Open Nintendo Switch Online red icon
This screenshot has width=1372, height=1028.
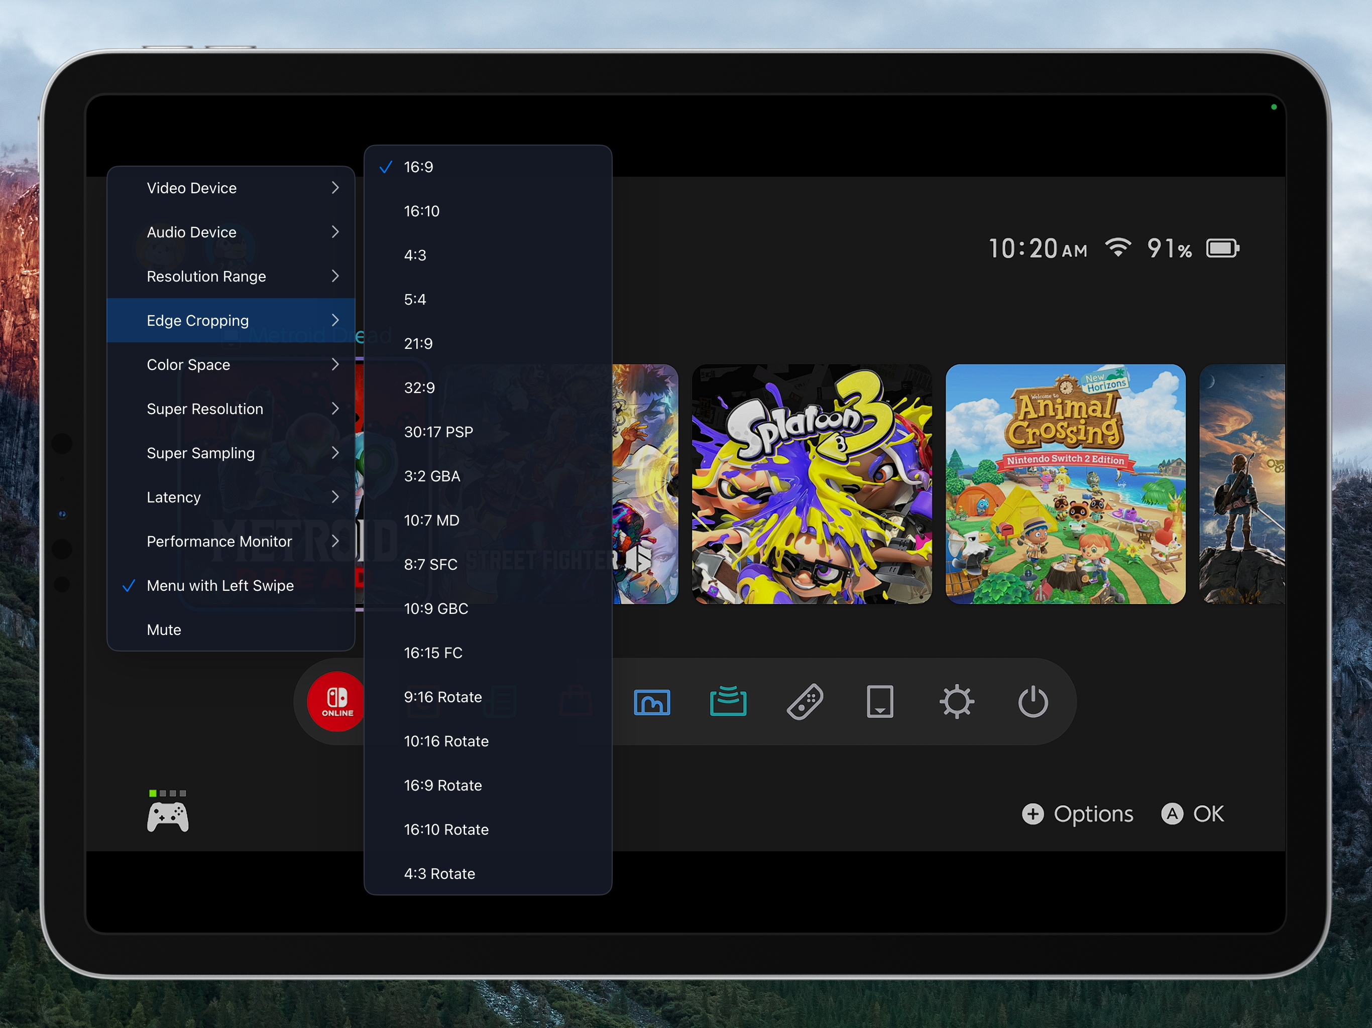click(335, 701)
